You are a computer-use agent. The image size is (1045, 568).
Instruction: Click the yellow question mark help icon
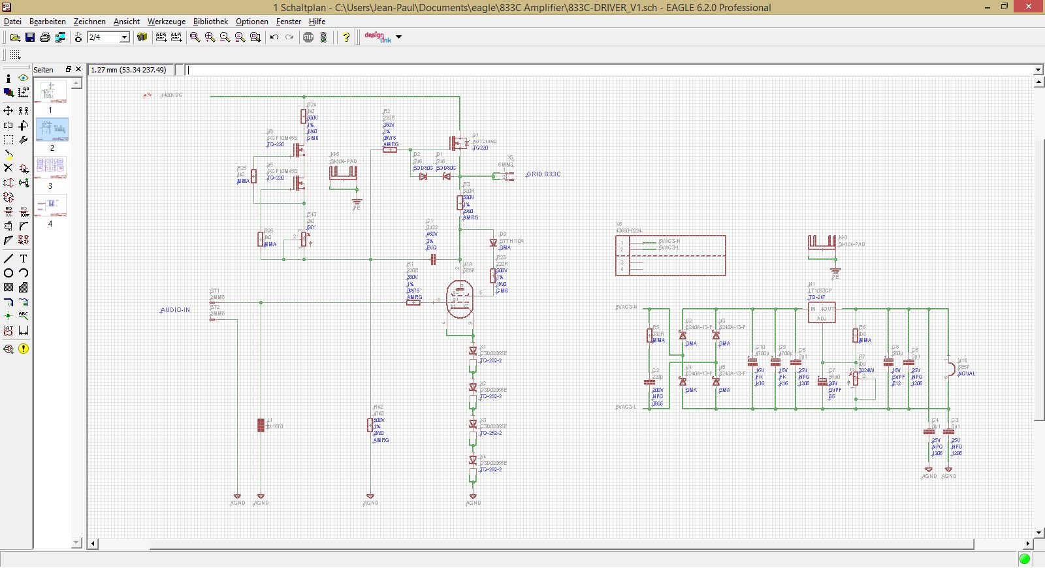(x=346, y=37)
